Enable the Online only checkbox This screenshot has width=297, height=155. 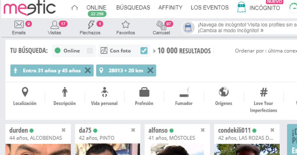[90, 51]
